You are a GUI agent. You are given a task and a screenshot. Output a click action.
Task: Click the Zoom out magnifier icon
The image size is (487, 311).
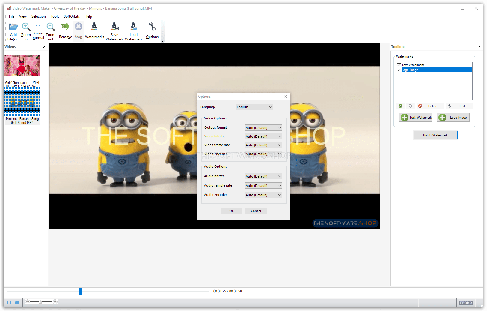(x=51, y=27)
